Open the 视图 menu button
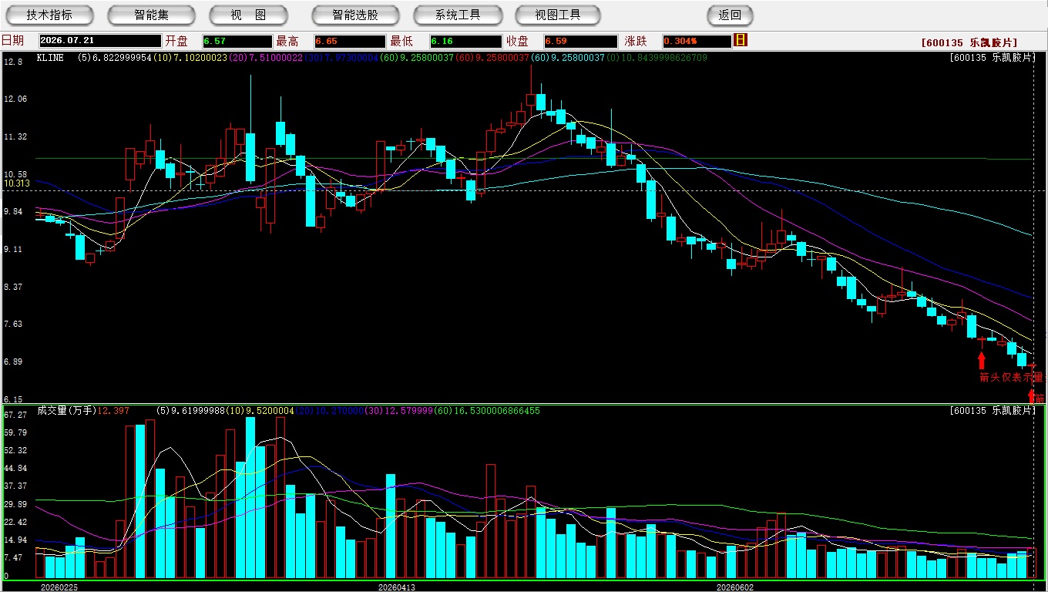 [248, 15]
